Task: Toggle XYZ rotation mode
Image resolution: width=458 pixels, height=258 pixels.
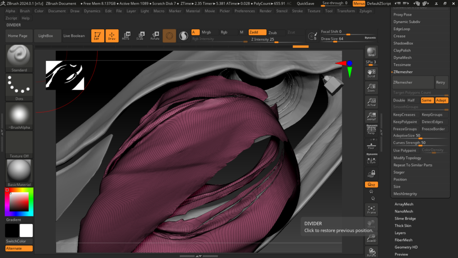Action: click(371, 185)
